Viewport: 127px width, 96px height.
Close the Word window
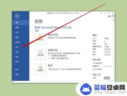pyautogui.click(x=113, y=13)
